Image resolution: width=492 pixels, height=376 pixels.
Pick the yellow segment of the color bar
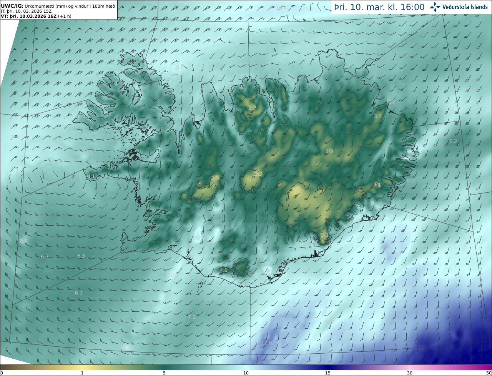point(82,367)
